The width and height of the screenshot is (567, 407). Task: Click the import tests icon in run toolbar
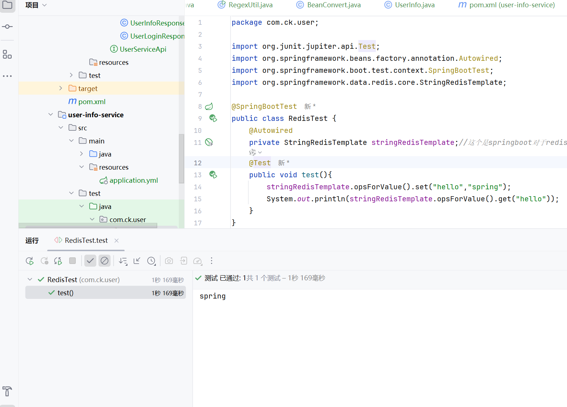(x=184, y=261)
